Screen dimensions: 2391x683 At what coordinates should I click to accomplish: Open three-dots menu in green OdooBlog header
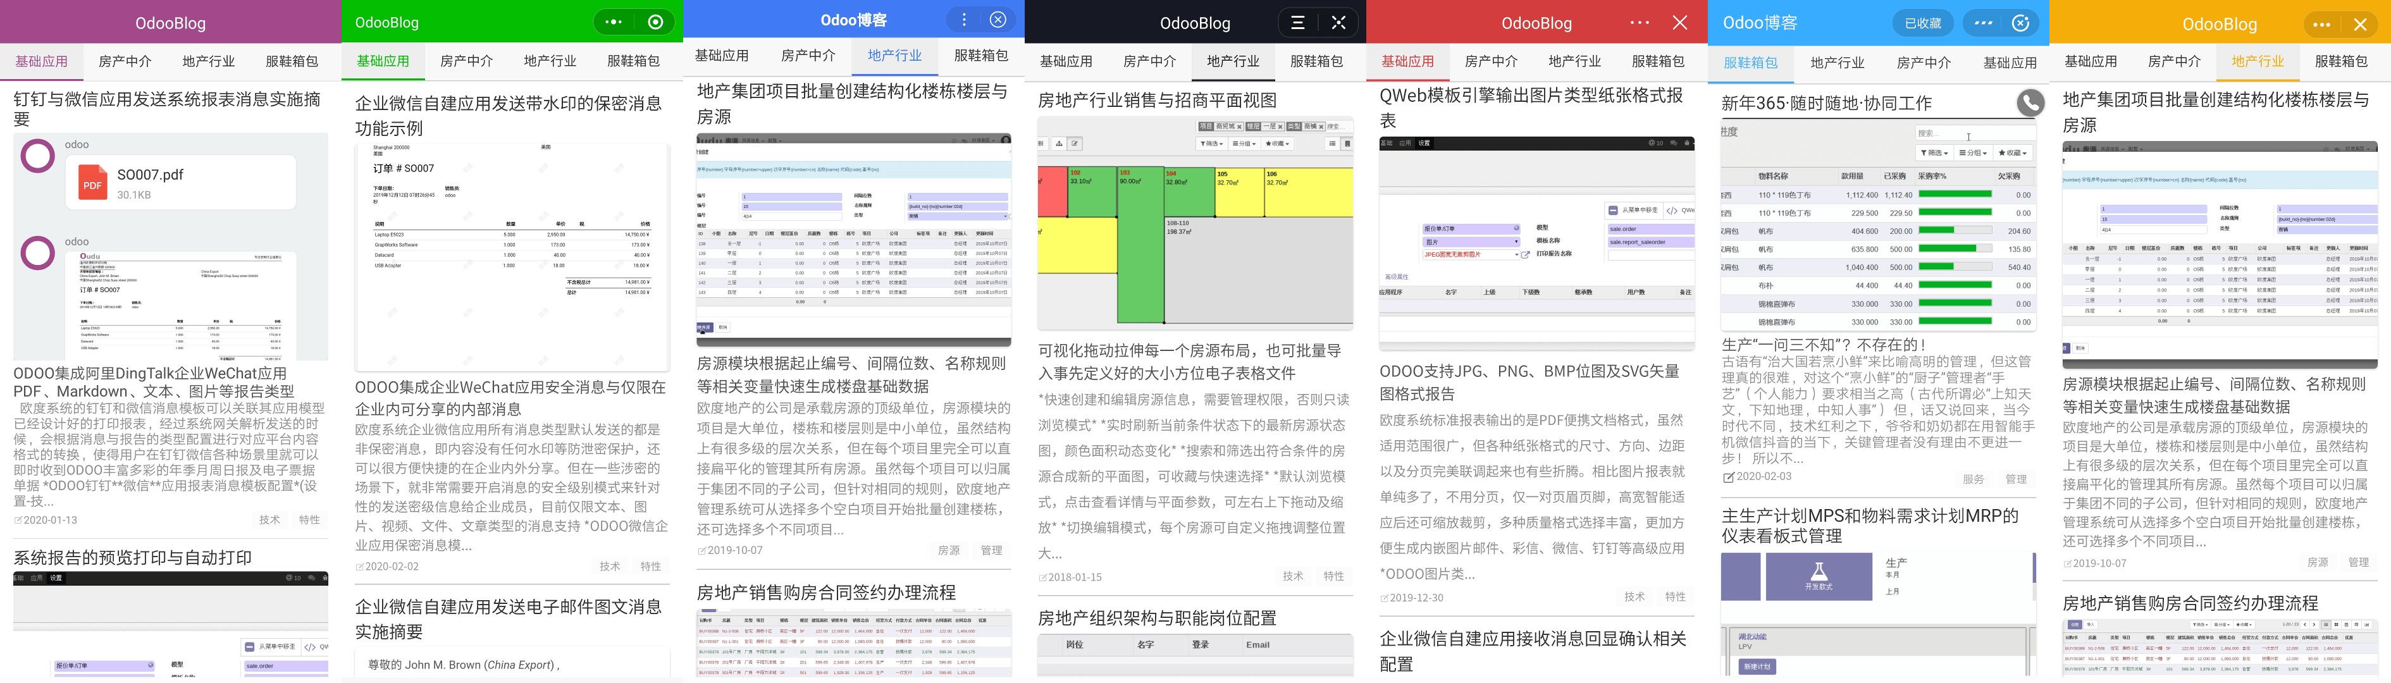[612, 22]
